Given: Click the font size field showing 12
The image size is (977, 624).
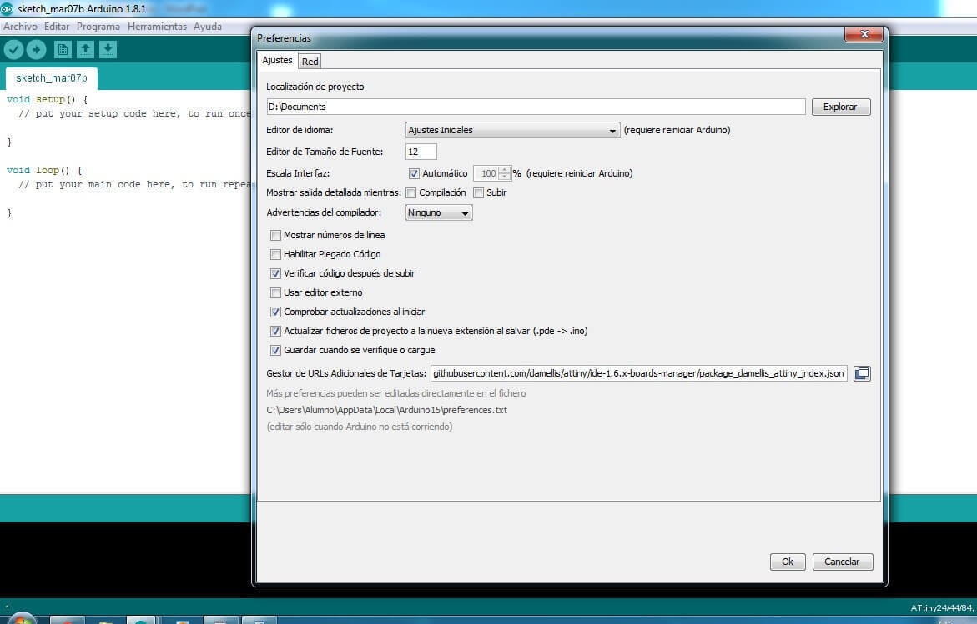Looking at the screenshot, I should click(421, 152).
